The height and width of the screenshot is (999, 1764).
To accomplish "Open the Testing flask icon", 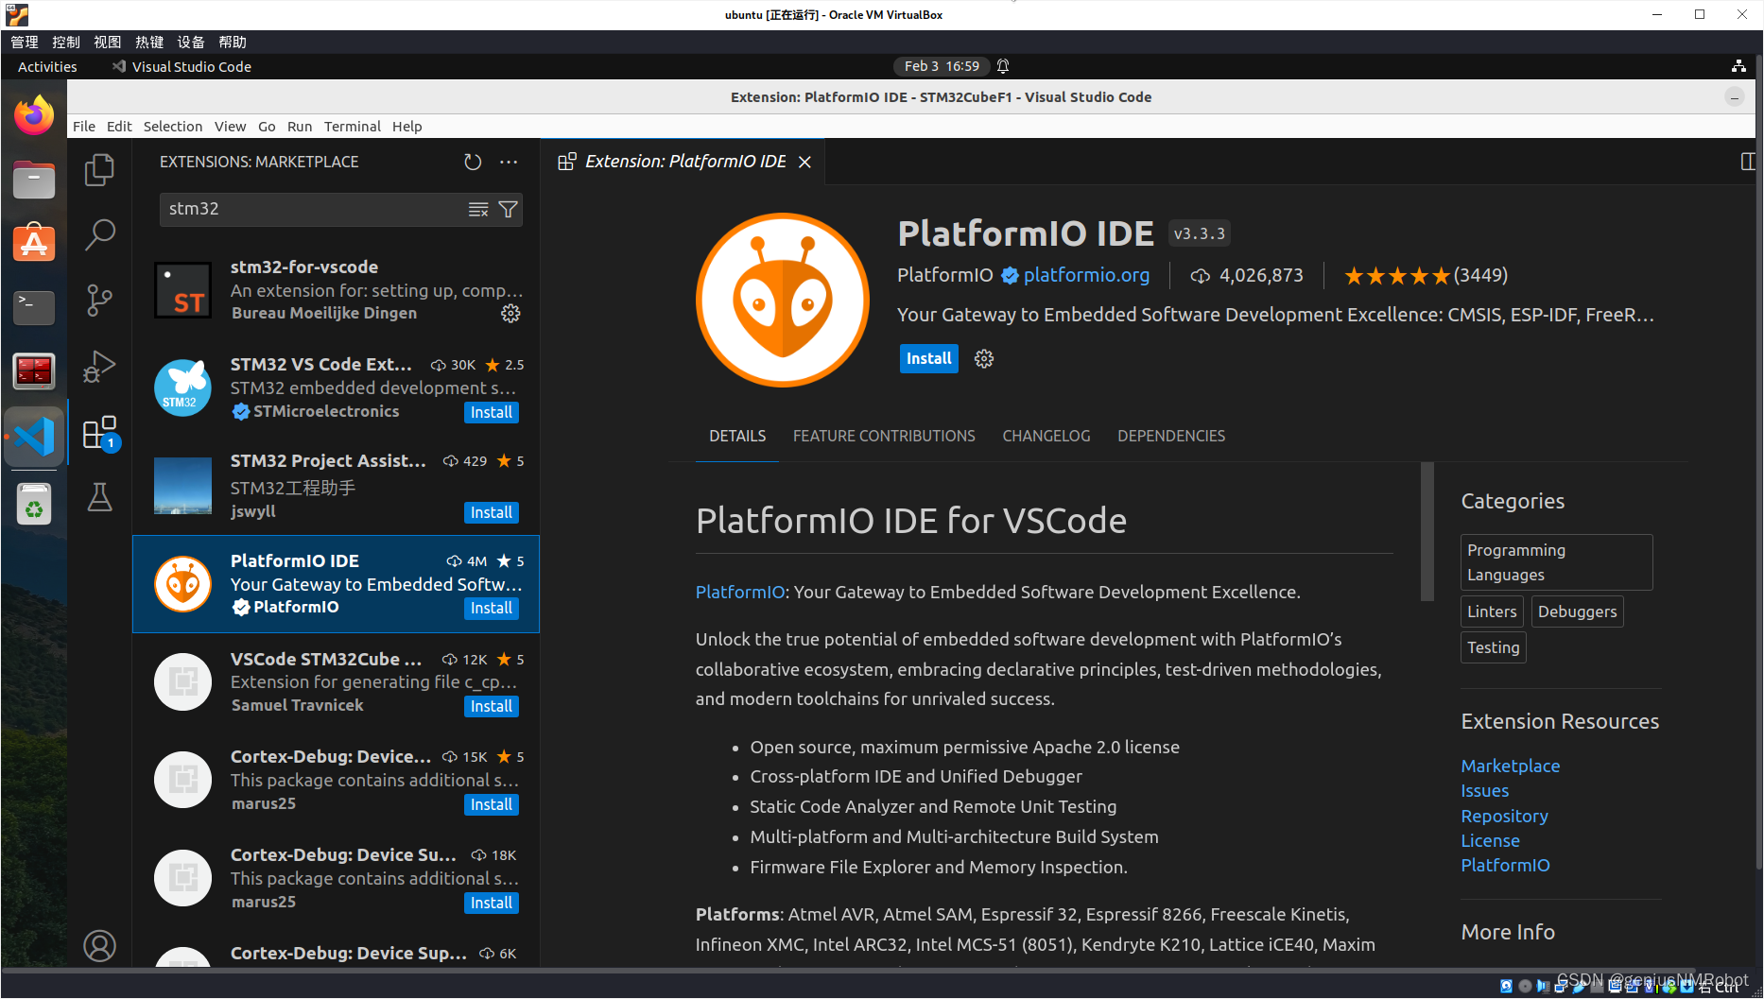I will 99,497.
